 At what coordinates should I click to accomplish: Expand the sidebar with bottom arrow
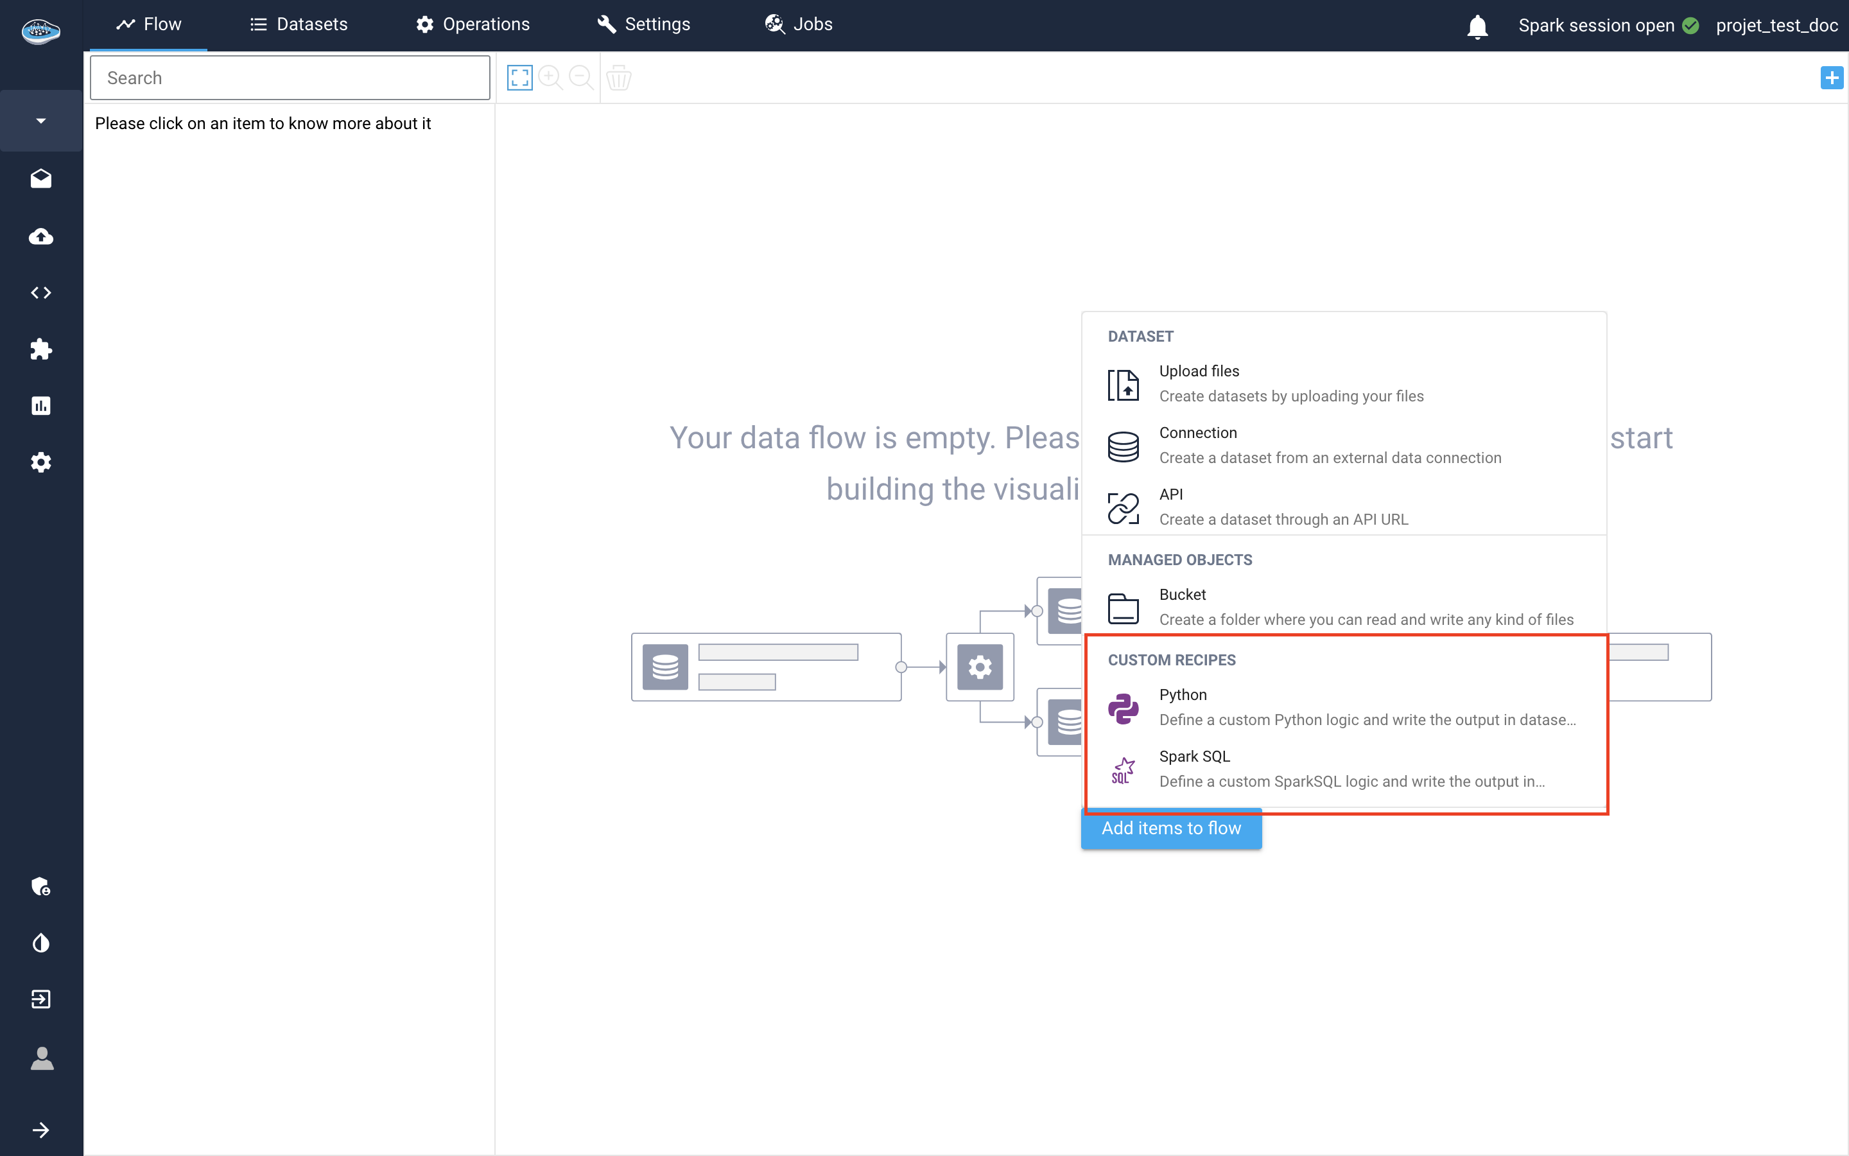[41, 1130]
